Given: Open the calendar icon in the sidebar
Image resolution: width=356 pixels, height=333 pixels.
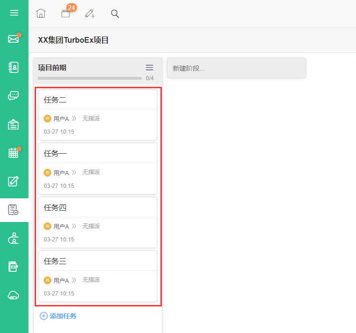Looking at the screenshot, I should (13, 153).
